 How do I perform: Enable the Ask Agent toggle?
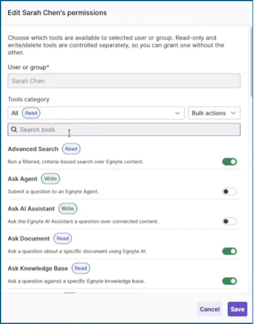click(229, 192)
